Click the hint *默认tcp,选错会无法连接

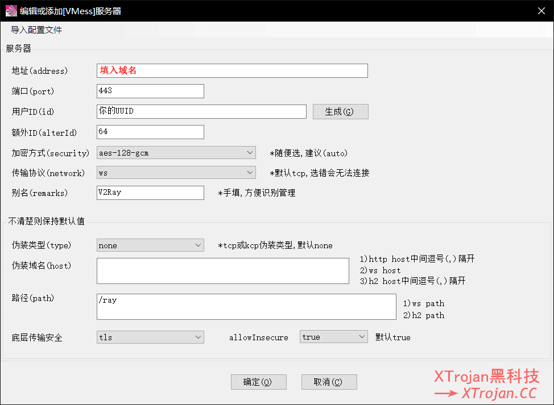pos(320,173)
